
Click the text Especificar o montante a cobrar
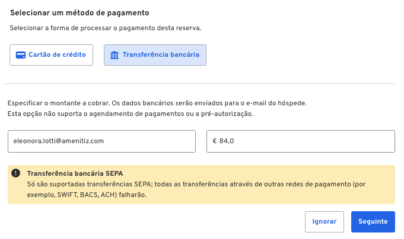pyautogui.click(x=59, y=103)
